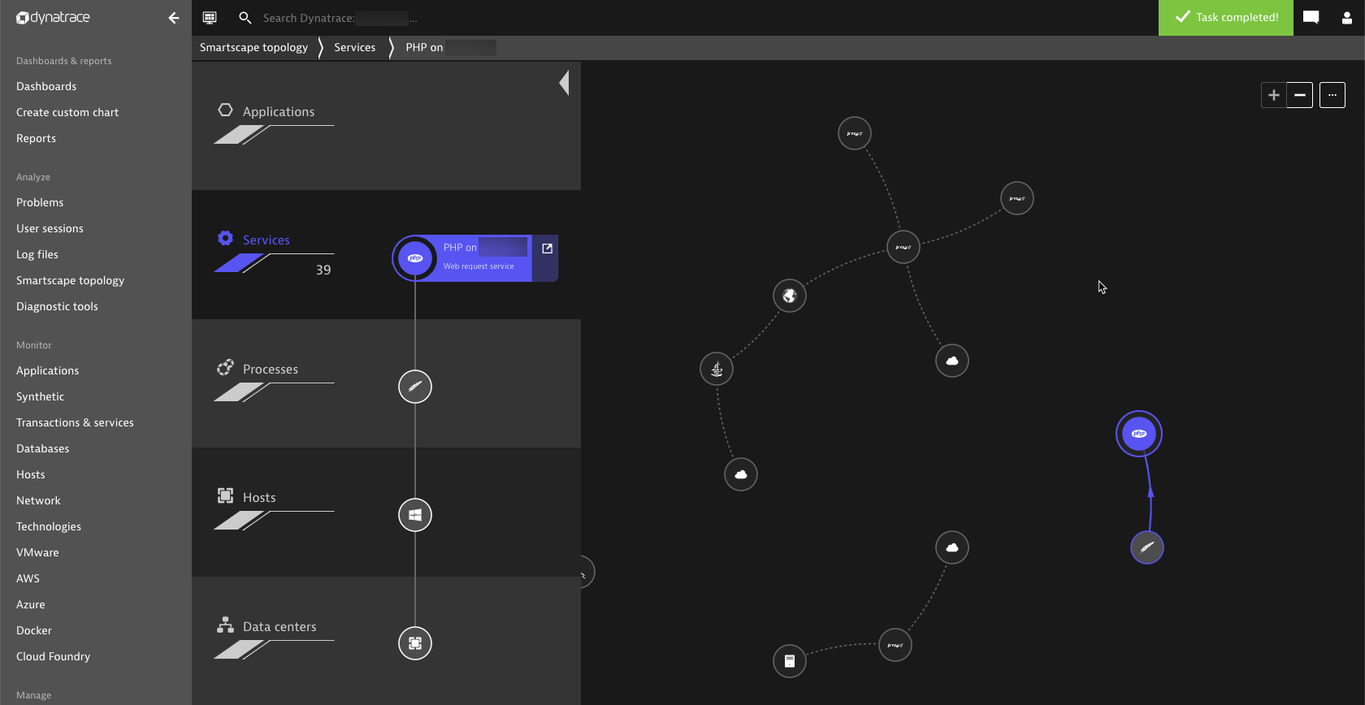Open the topology more options ellipsis
This screenshot has height=705, width=1365.
click(1332, 95)
